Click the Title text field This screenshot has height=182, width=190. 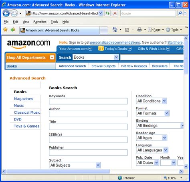(88, 127)
